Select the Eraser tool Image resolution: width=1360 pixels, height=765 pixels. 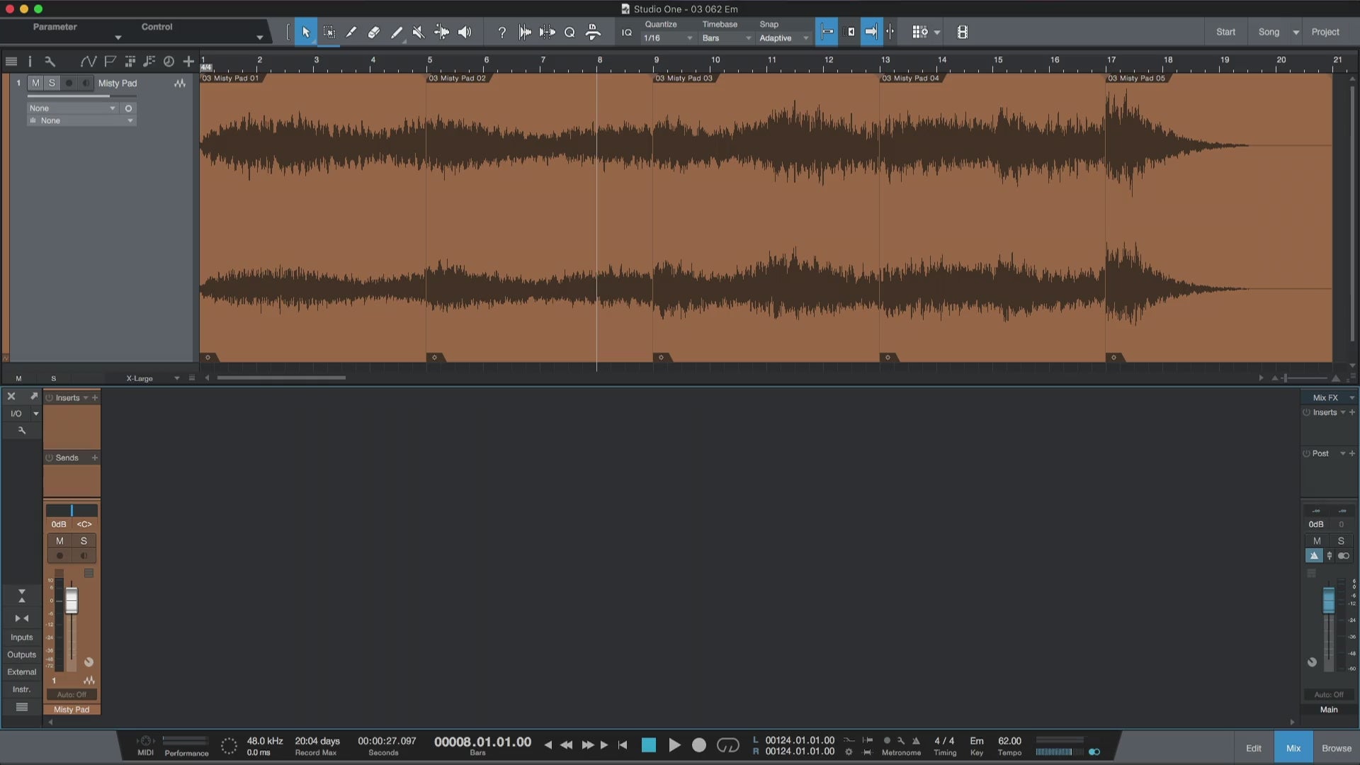(374, 32)
